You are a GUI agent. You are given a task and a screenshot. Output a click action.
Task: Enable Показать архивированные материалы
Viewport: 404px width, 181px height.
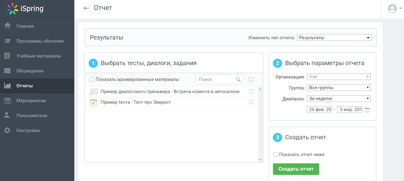91,79
